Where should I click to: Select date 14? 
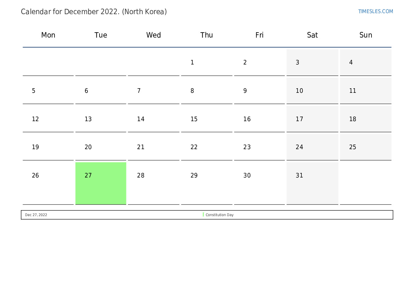tap(153, 119)
